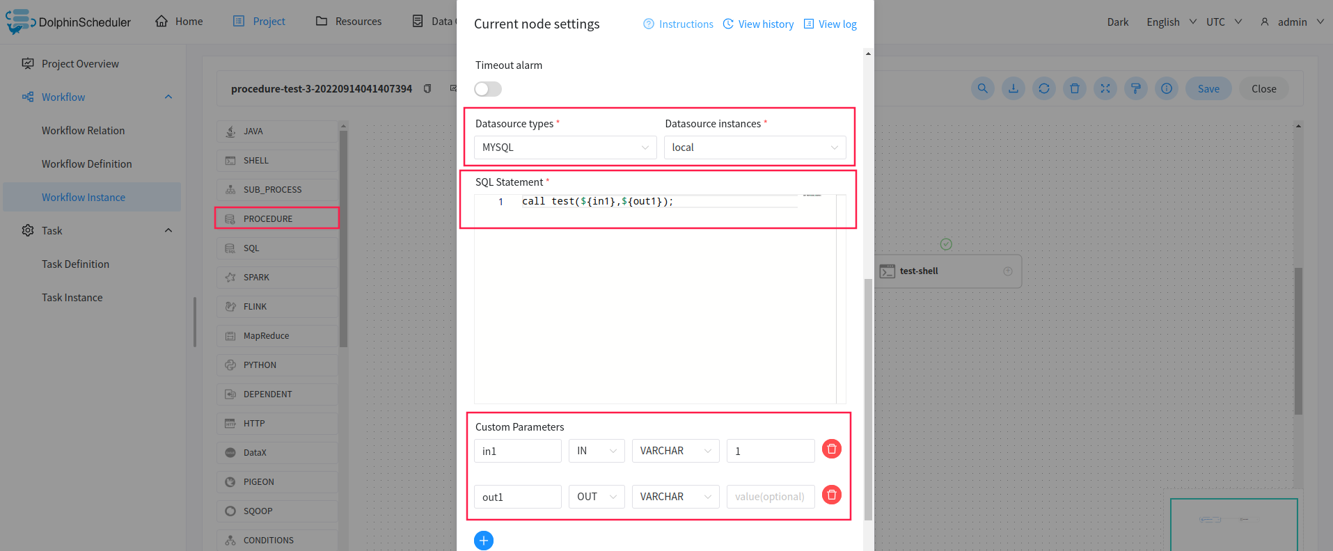This screenshot has height=551, width=1333.
Task: Add a new custom parameter with plus button
Action: pos(484,541)
